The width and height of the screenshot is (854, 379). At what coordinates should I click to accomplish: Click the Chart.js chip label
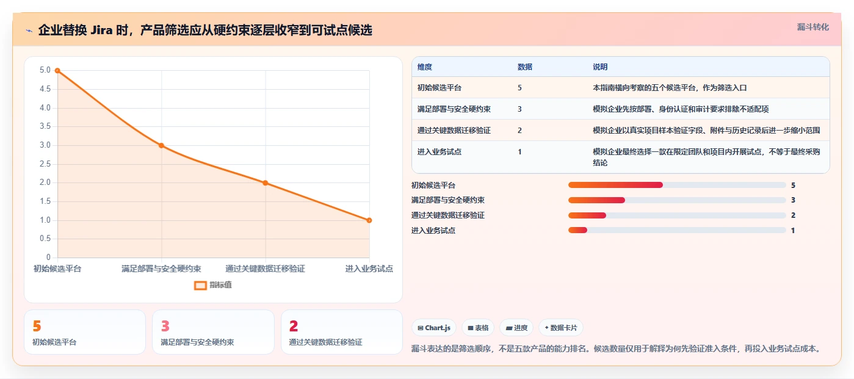coord(438,328)
